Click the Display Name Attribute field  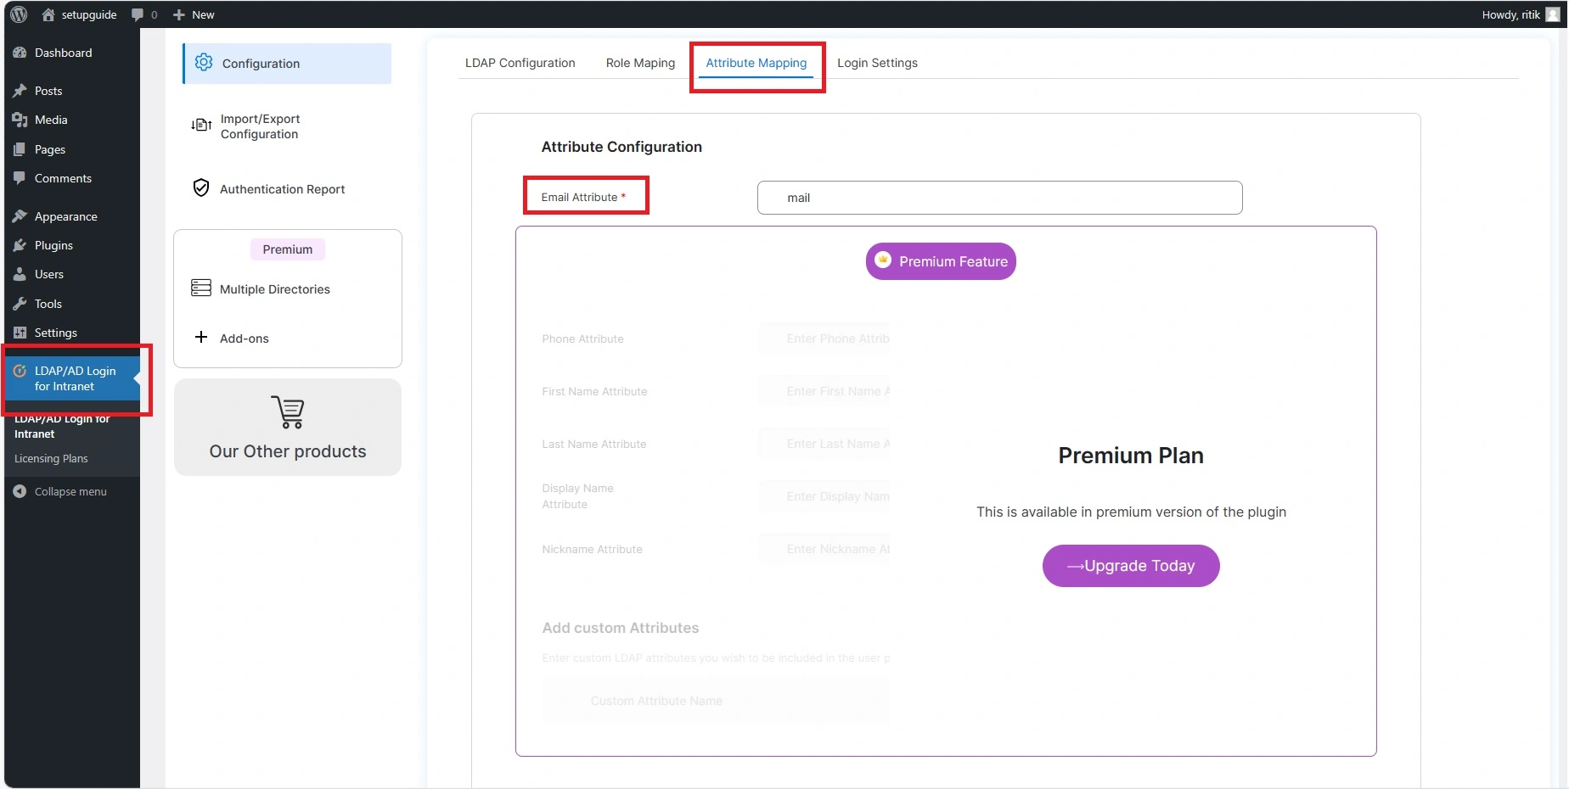pyautogui.click(x=824, y=496)
